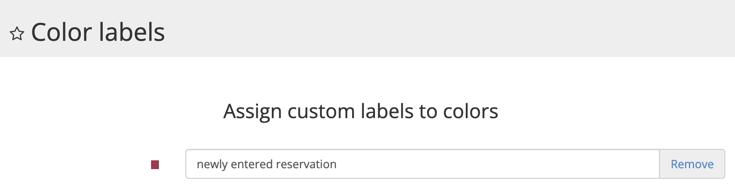Click the dark red color swatch
The image size is (735, 188).
tap(155, 165)
